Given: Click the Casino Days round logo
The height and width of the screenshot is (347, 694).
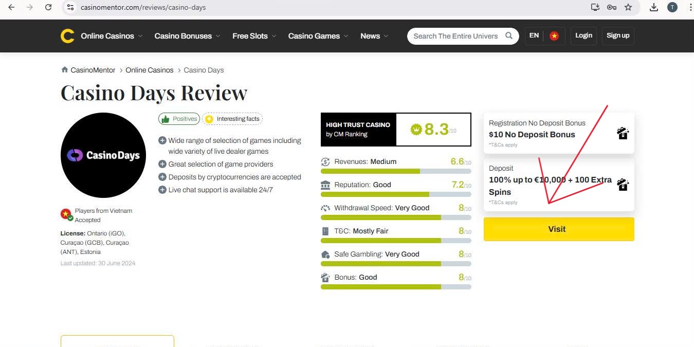Looking at the screenshot, I should point(103,155).
